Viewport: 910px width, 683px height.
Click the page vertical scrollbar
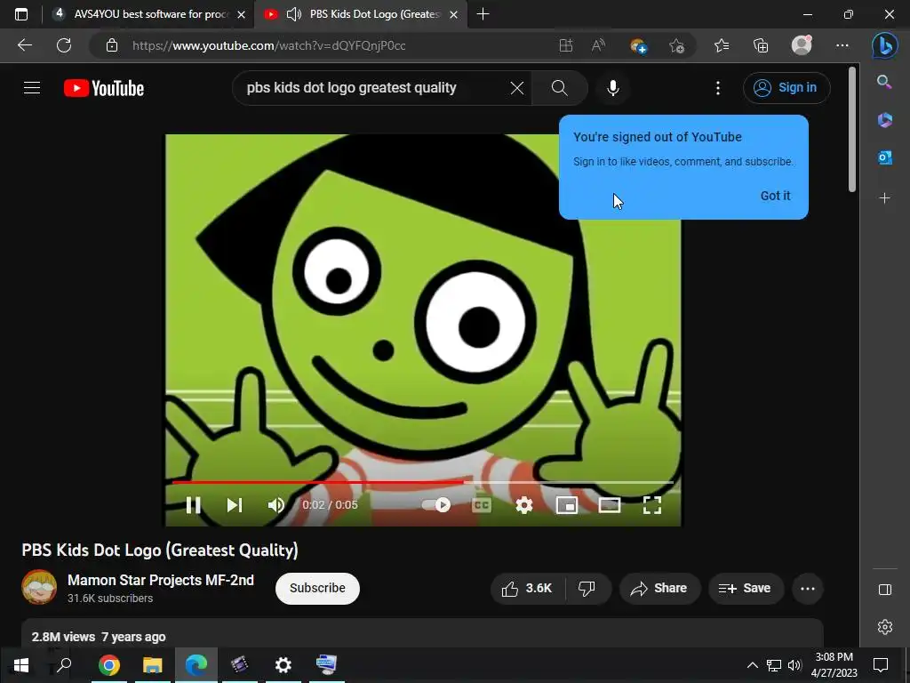click(x=852, y=130)
